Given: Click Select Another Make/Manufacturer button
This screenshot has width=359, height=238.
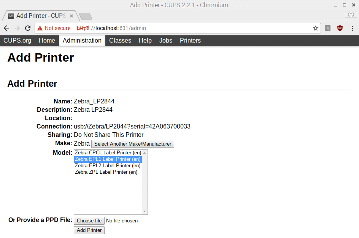Looking at the screenshot, I should coord(133,144).
